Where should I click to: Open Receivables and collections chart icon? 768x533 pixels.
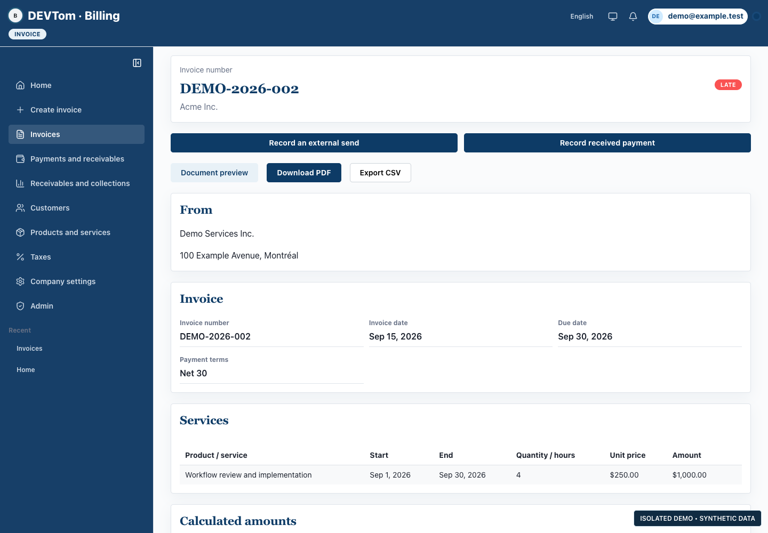pos(20,183)
